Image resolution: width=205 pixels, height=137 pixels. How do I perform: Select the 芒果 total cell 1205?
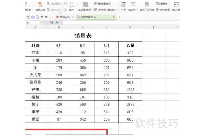pyautogui.click(x=130, y=90)
